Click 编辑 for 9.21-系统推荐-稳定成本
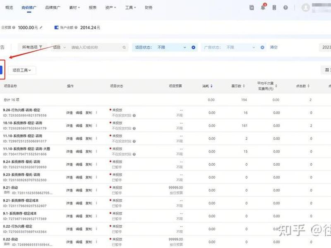 79,203
